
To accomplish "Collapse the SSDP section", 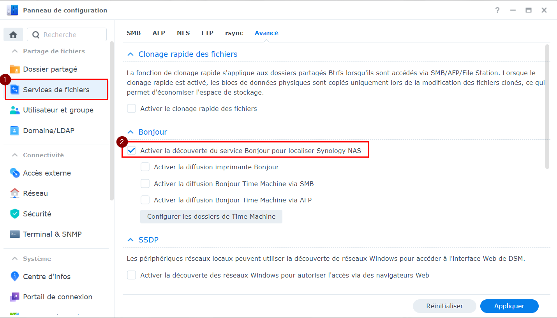I will [130, 240].
